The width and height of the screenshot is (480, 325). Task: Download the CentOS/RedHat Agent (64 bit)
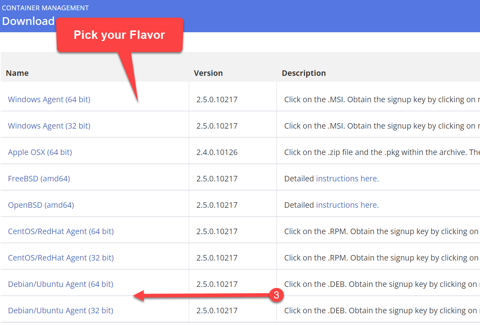click(61, 231)
